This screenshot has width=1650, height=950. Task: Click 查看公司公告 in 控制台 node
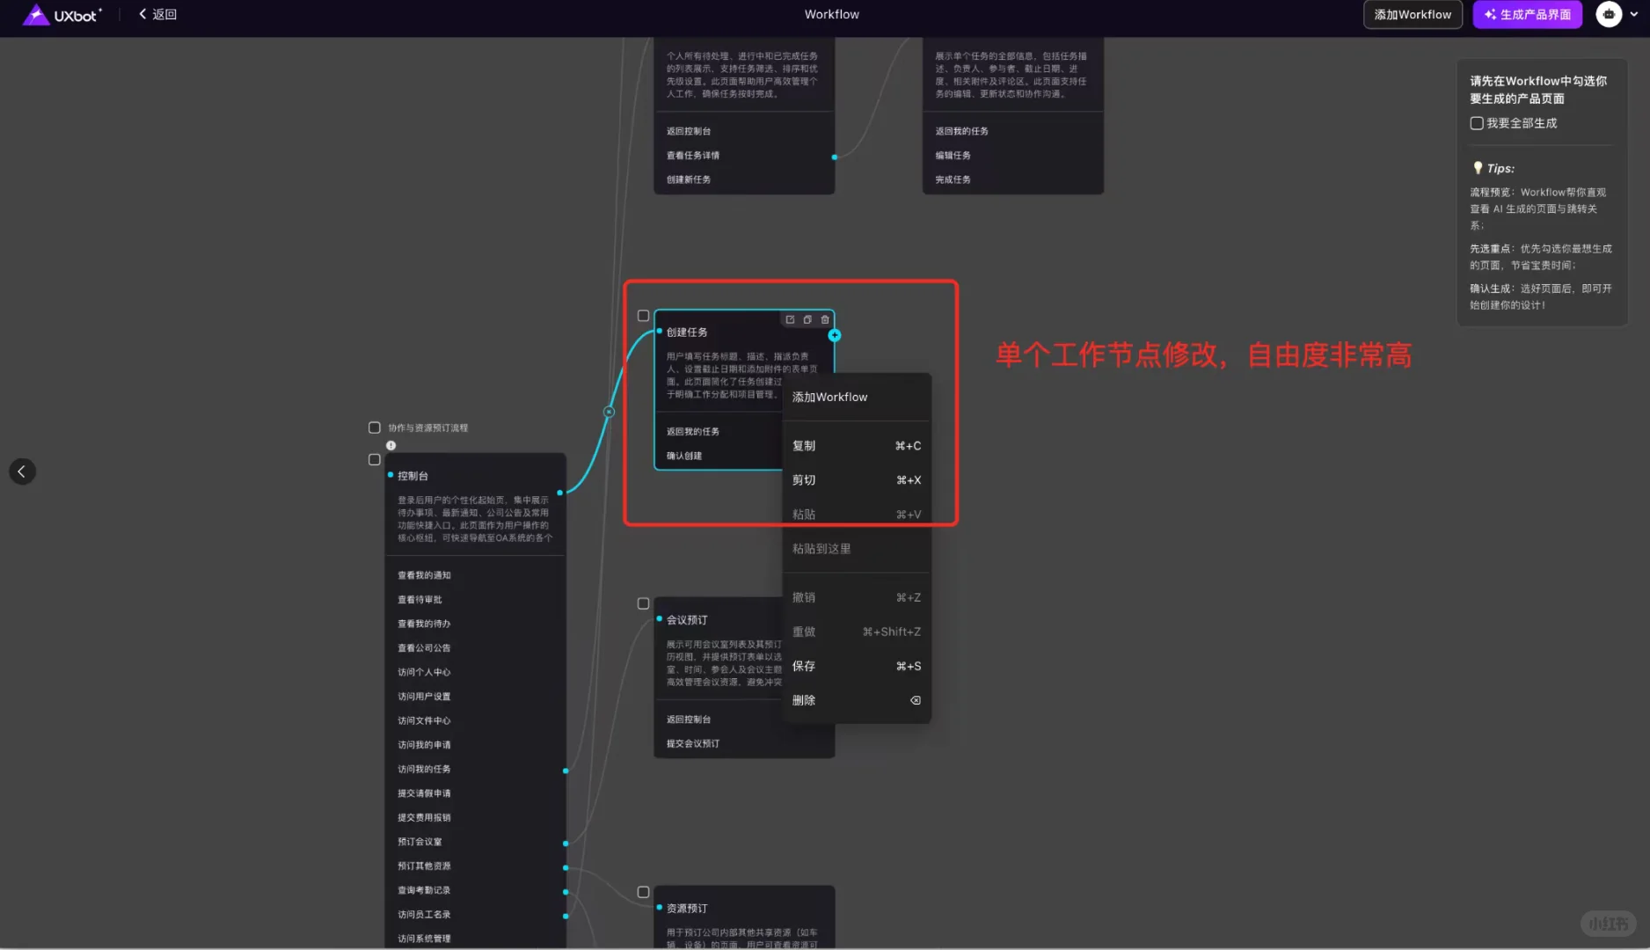(424, 648)
